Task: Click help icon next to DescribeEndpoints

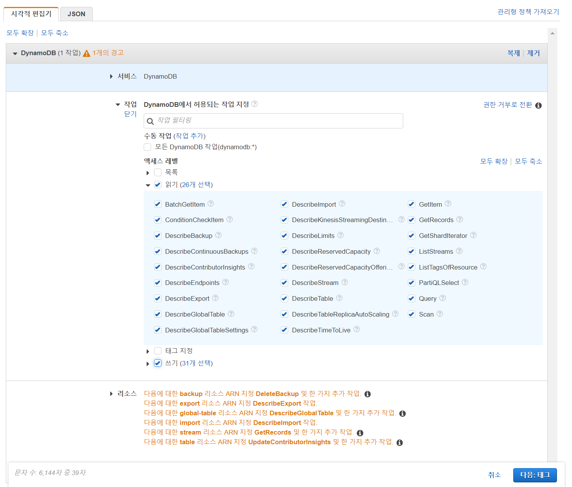Action: click(x=226, y=282)
